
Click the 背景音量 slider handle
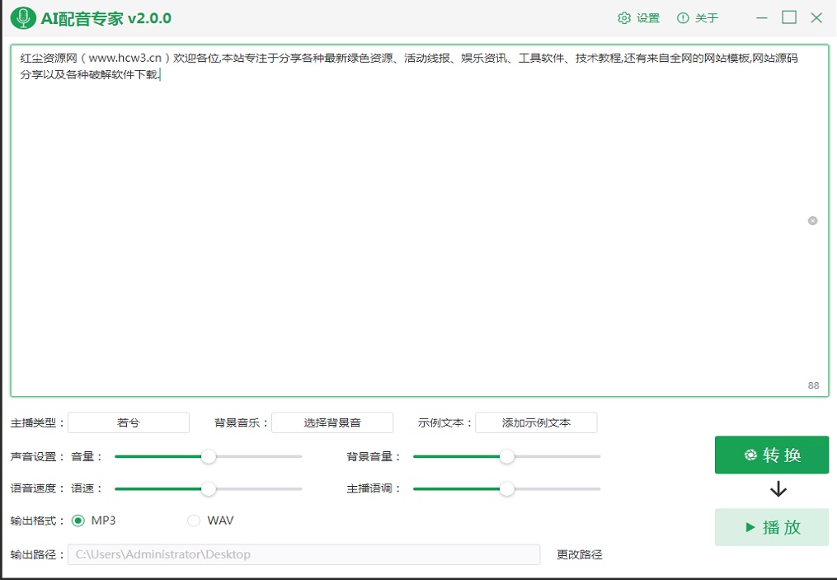click(x=506, y=457)
